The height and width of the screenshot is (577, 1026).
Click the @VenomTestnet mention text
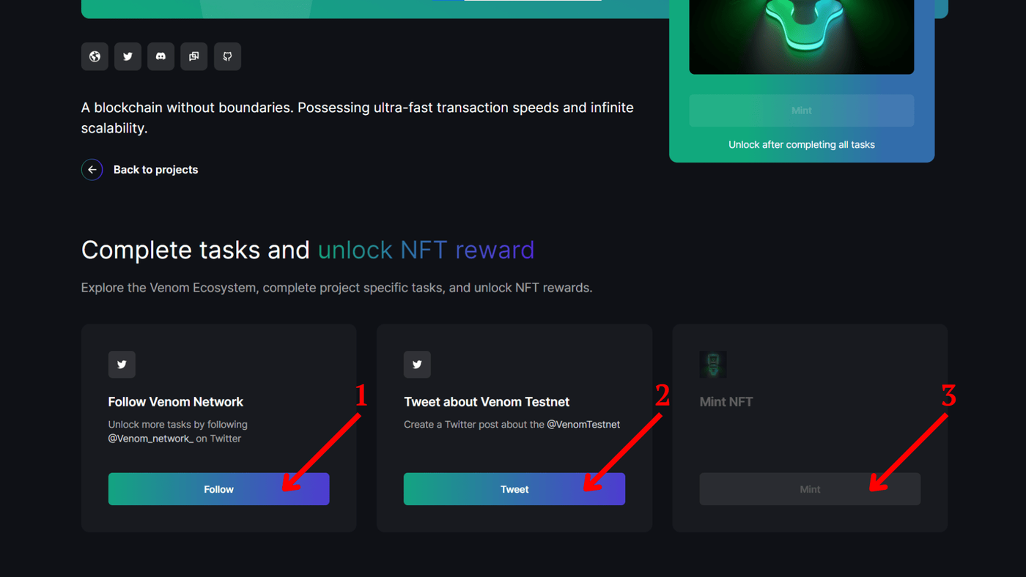click(x=583, y=424)
